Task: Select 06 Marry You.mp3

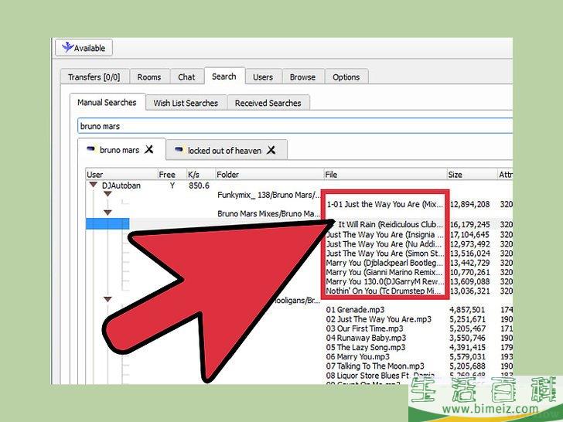Action: [358, 357]
